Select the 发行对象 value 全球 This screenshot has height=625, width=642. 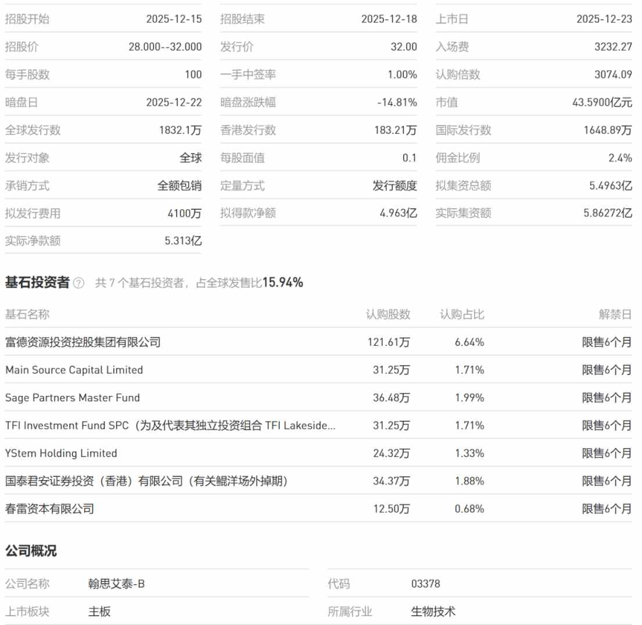tap(191, 158)
